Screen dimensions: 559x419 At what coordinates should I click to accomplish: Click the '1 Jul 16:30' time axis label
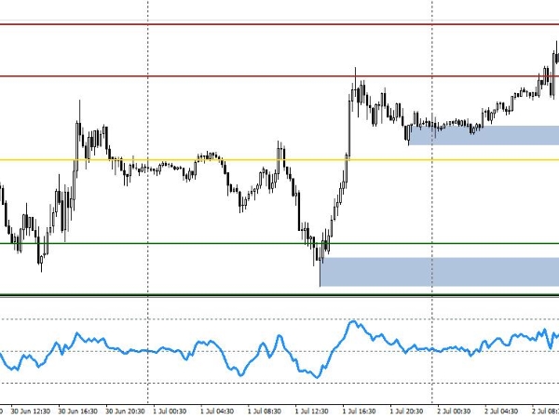pos(360,410)
